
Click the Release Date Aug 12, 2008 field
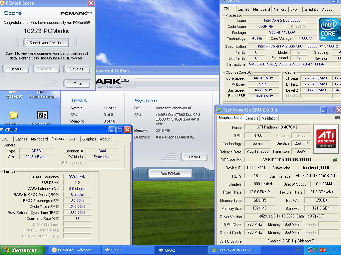click(x=258, y=151)
